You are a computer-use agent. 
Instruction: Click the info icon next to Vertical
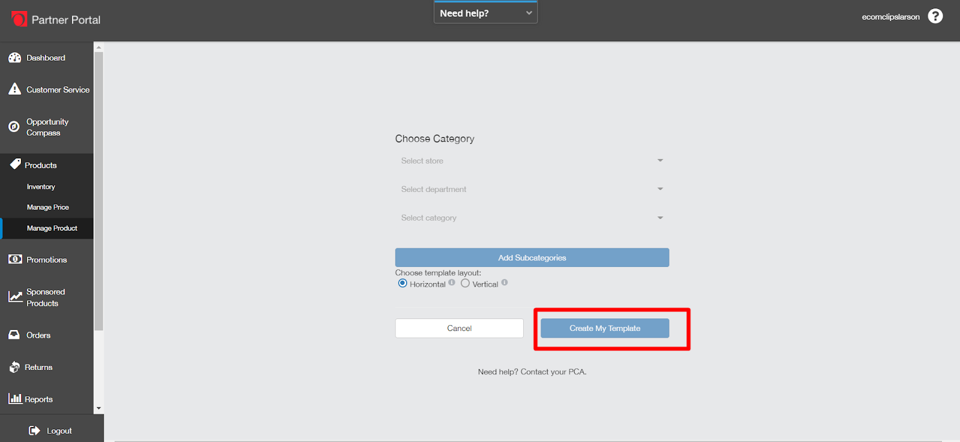point(505,282)
